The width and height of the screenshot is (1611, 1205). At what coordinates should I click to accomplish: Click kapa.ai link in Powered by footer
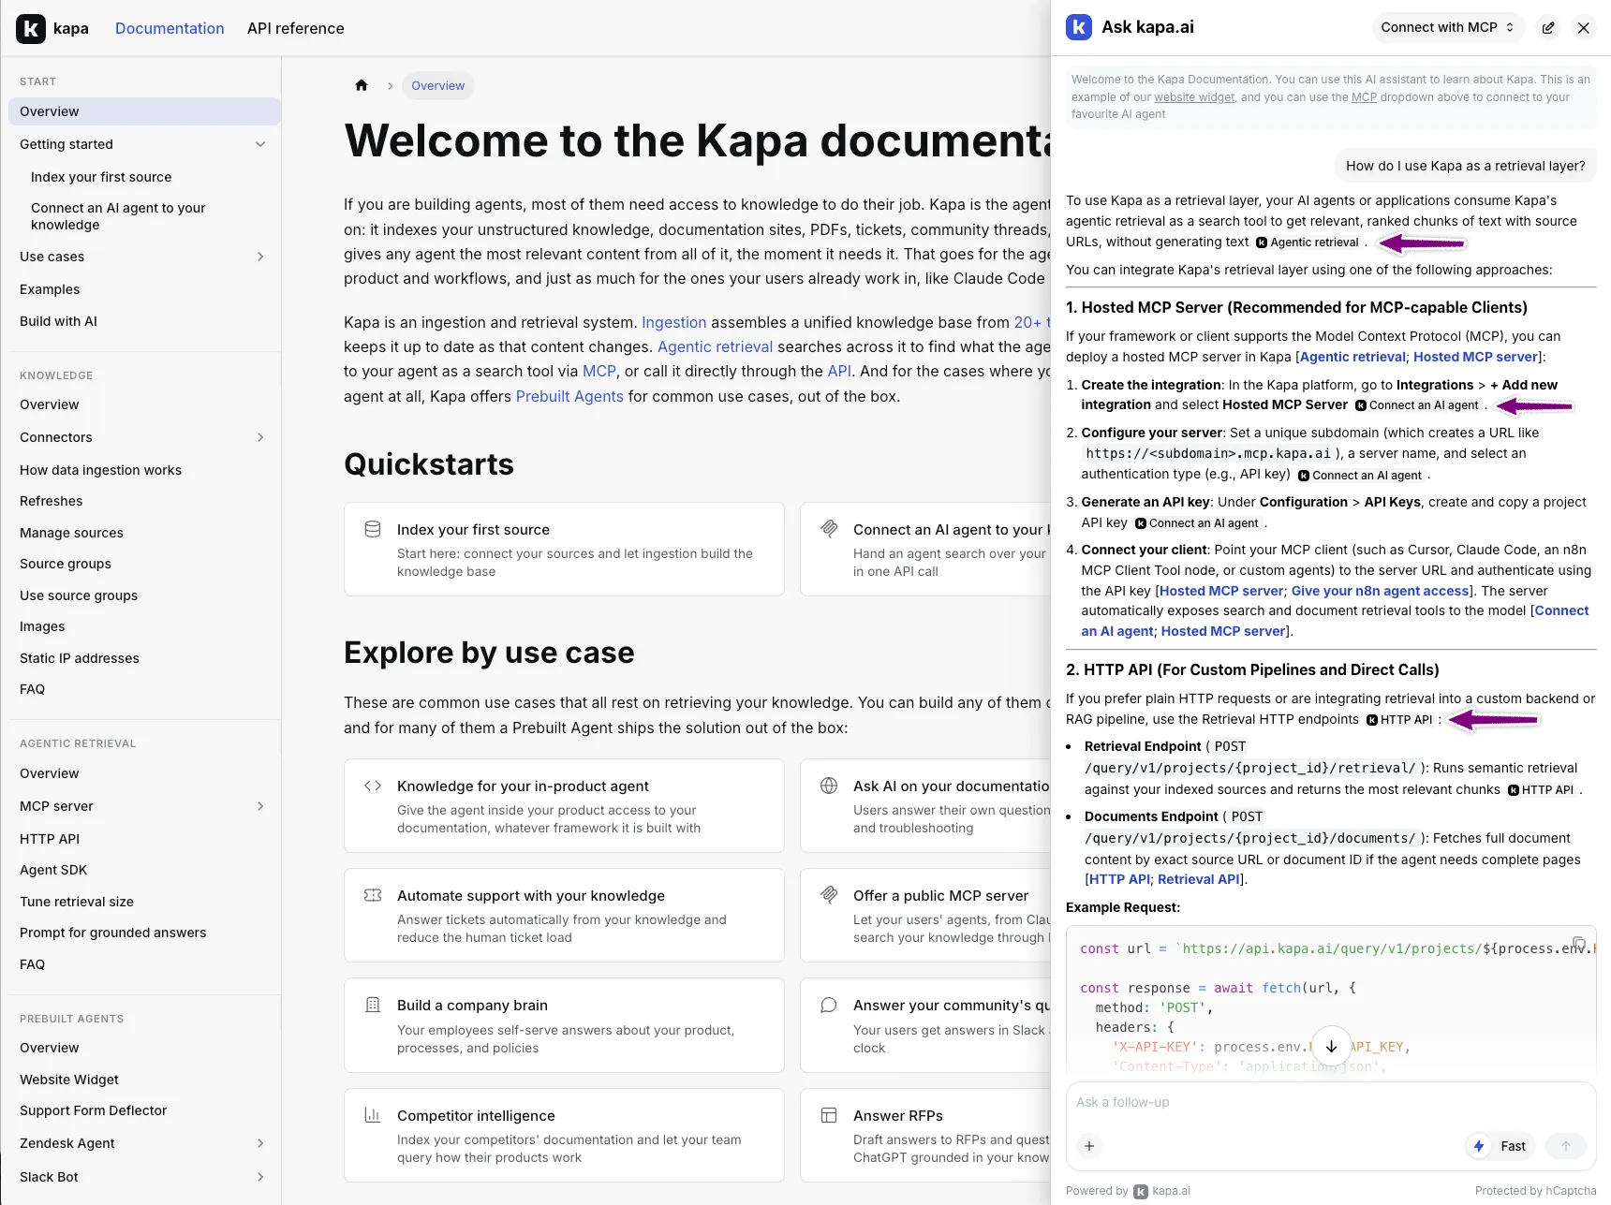tap(1162, 1191)
